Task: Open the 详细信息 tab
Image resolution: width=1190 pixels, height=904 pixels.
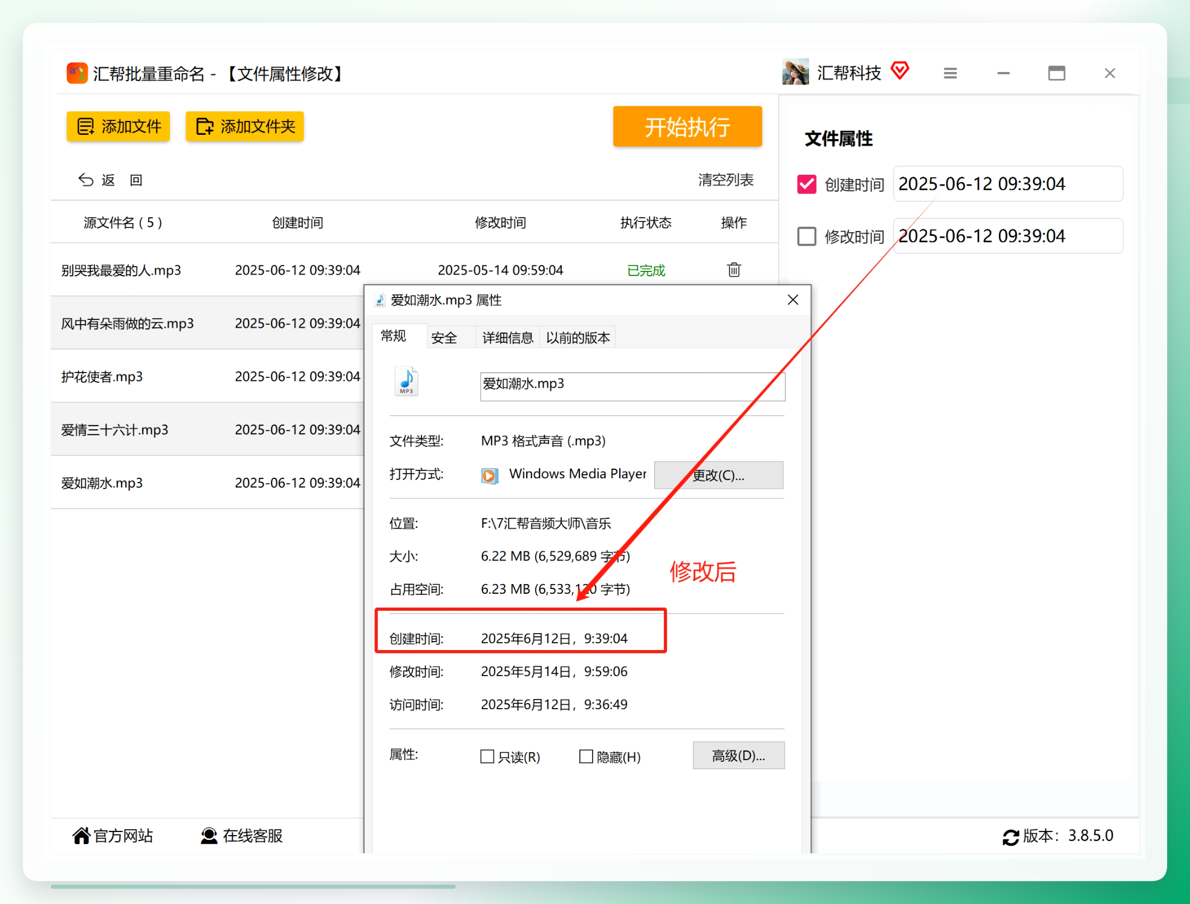Action: [507, 337]
